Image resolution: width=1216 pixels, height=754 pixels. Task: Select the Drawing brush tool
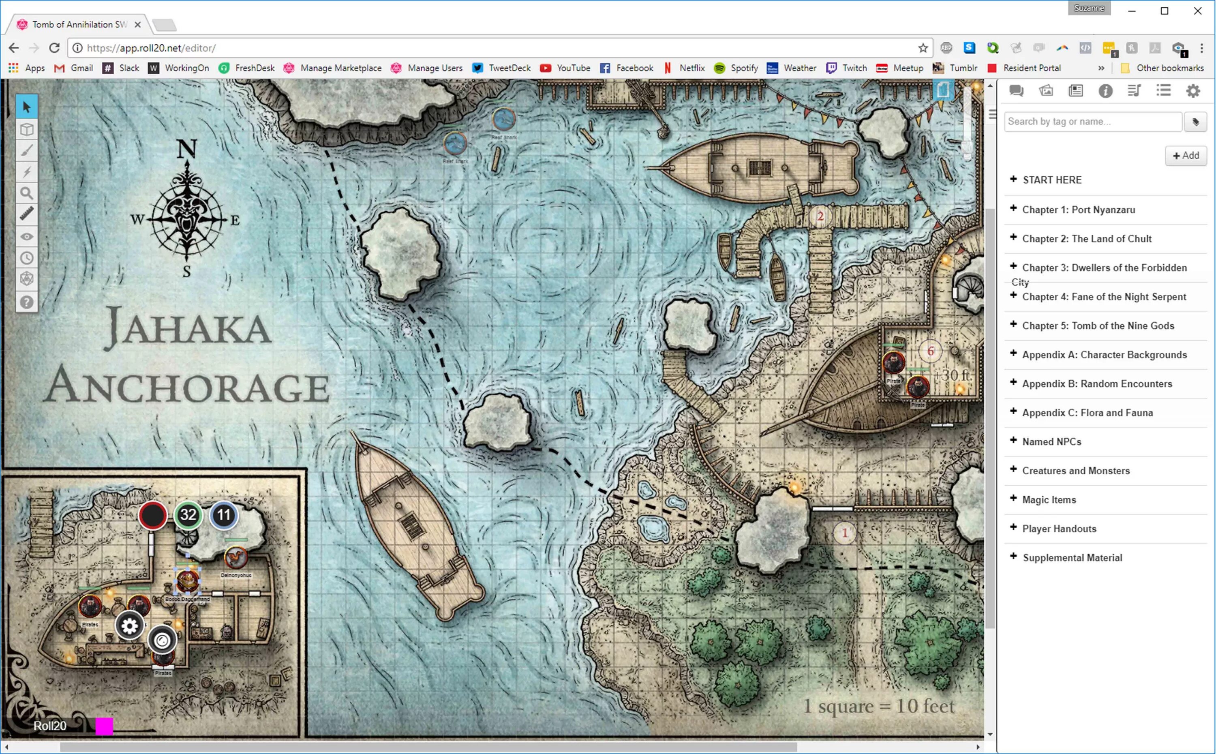(26, 150)
